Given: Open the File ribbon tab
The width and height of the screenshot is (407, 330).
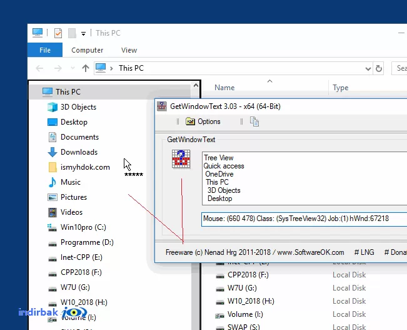Looking at the screenshot, I should click(x=45, y=50).
